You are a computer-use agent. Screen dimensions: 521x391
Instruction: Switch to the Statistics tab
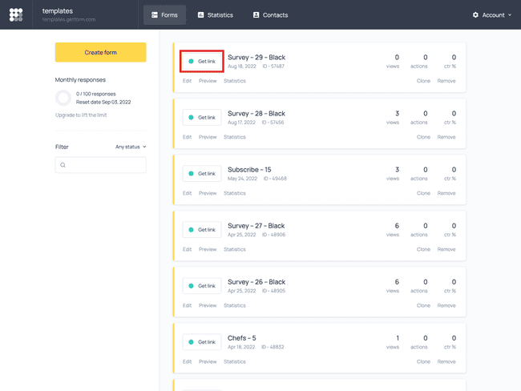216,15
